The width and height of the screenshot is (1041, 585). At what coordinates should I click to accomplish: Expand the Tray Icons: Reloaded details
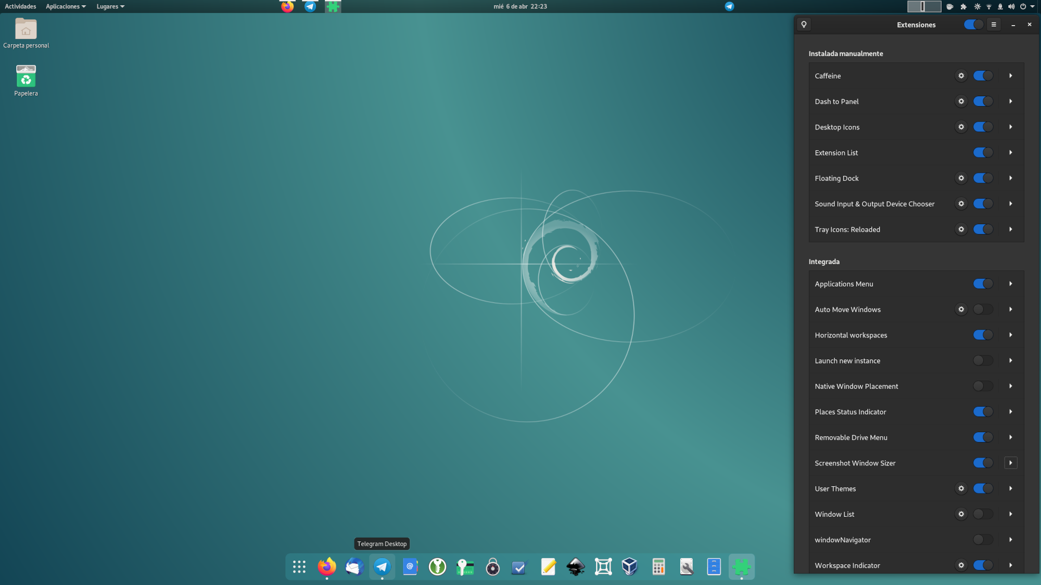pyautogui.click(x=1011, y=229)
